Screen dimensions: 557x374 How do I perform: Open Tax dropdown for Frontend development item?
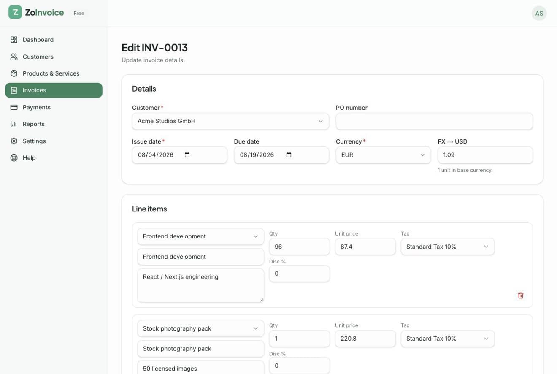coord(448,247)
